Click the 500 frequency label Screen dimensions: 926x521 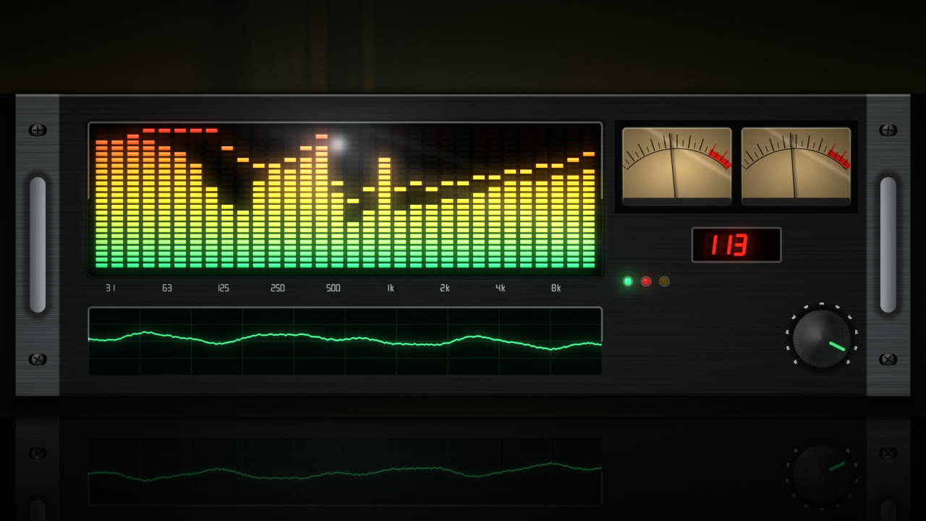(333, 288)
